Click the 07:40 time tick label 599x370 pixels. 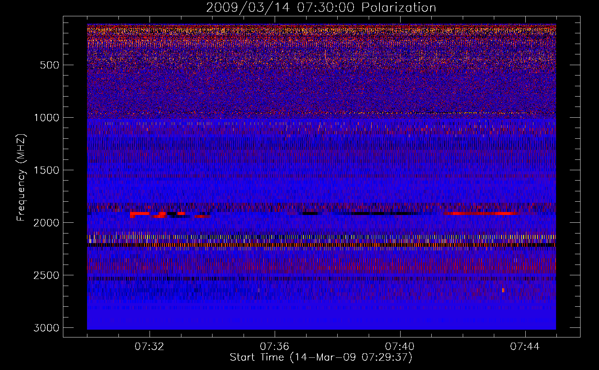click(400, 347)
